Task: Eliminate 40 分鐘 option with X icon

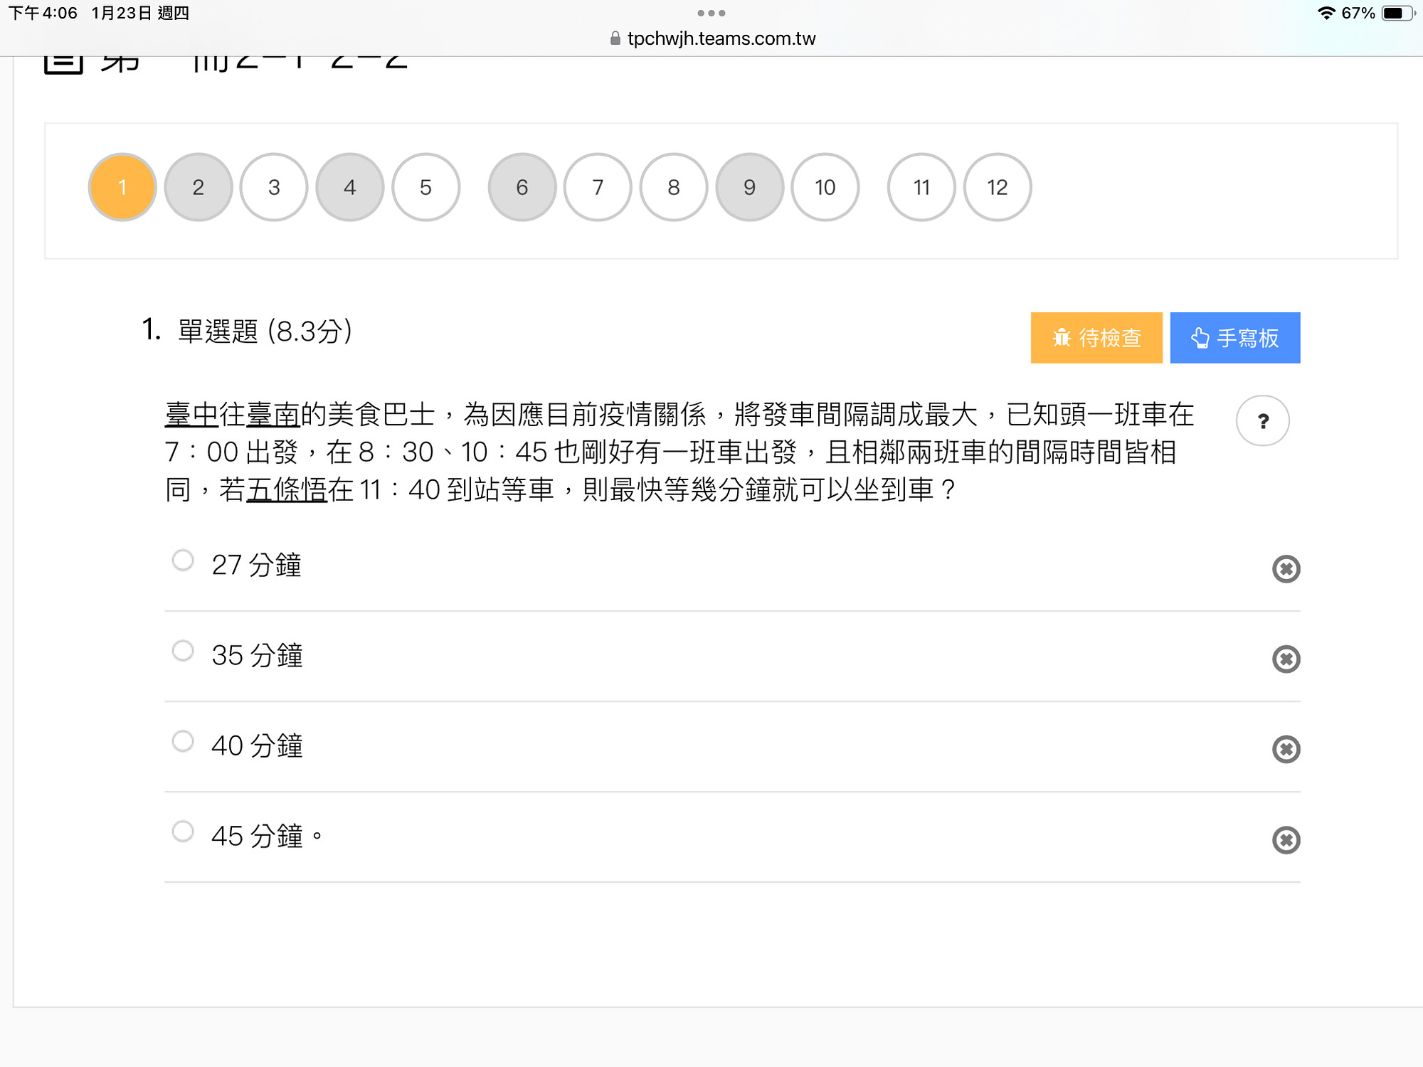Action: coord(1286,750)
